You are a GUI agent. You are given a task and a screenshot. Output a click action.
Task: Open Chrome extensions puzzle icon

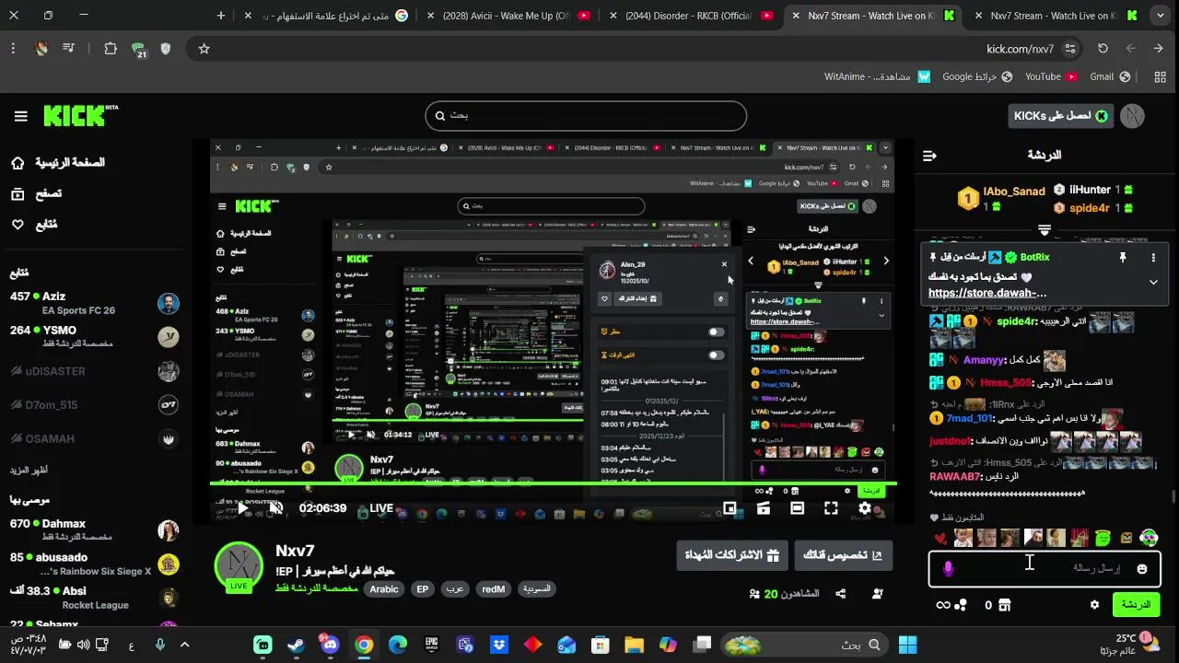coord(111,49)
